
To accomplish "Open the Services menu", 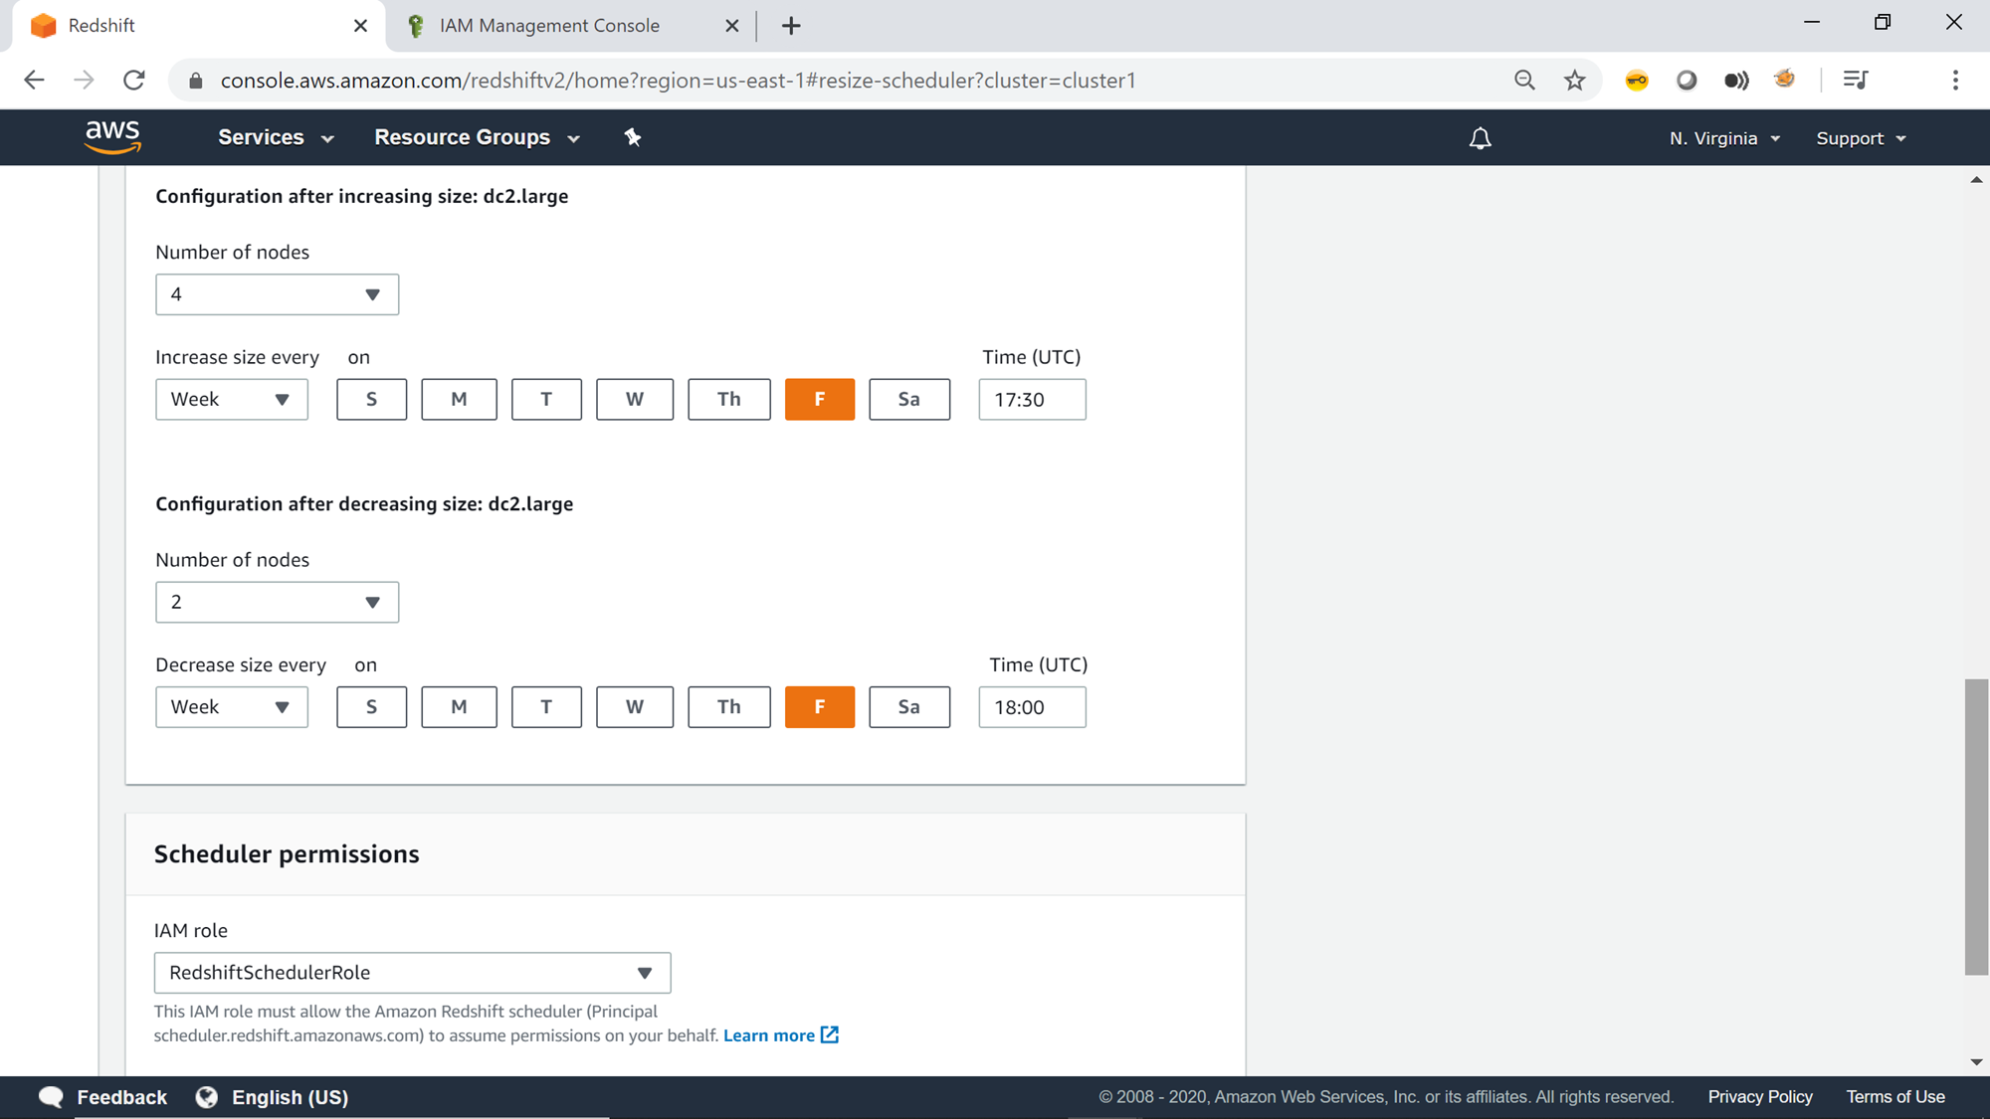I will (x=276, y=137).
